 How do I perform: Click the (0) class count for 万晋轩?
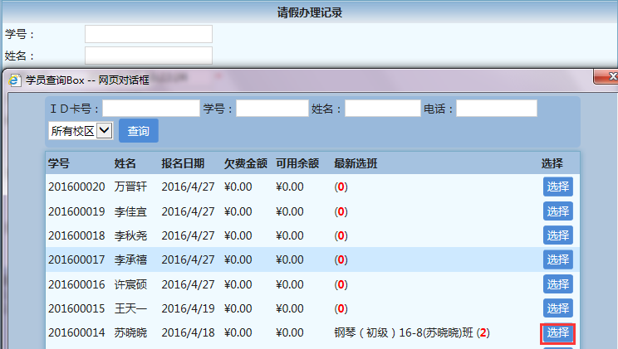click(341, 187)
